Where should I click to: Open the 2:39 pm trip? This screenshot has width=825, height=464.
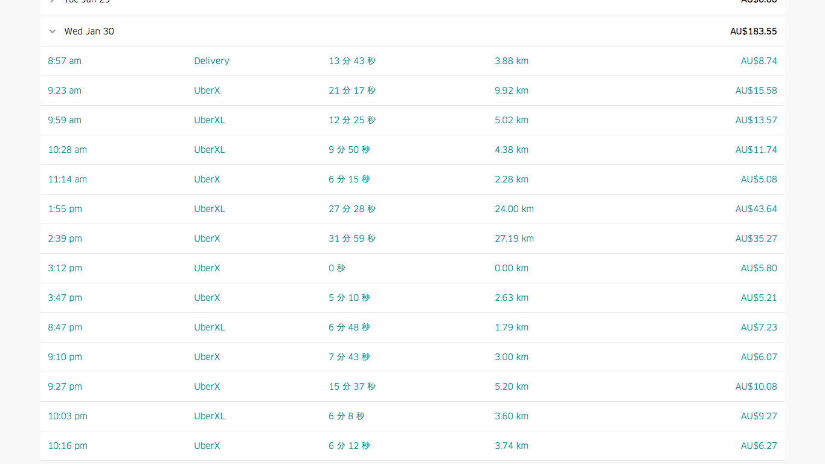pos(65,239)
